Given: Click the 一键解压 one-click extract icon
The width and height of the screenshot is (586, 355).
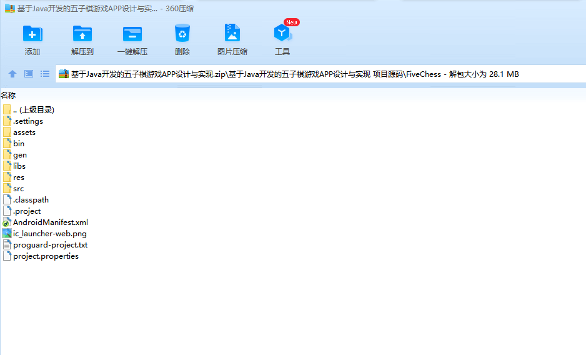Looking at the screenshot, I should tap(132, 34).
